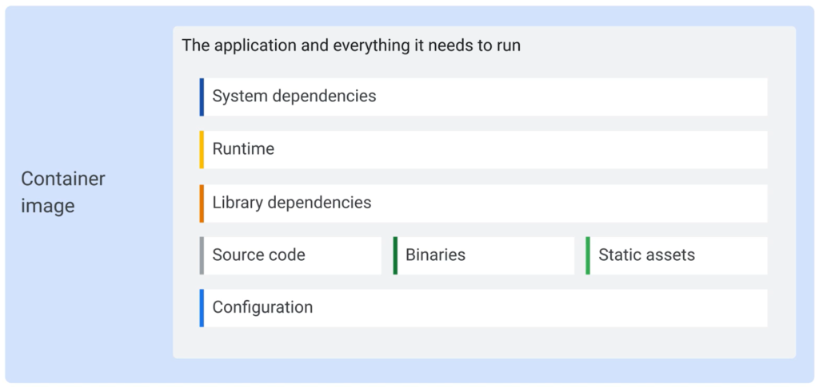Screen dimensions: 819x387
Task: Click the Library dependencies box
Action: pos(484,203)
